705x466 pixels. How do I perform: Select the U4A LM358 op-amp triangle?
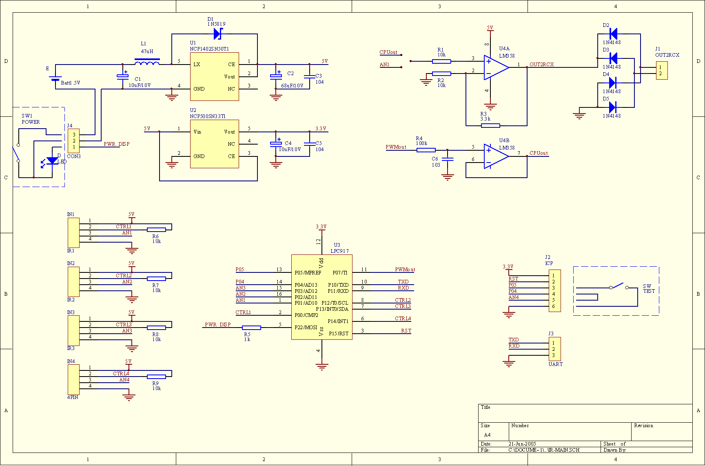tap(496, 67)
